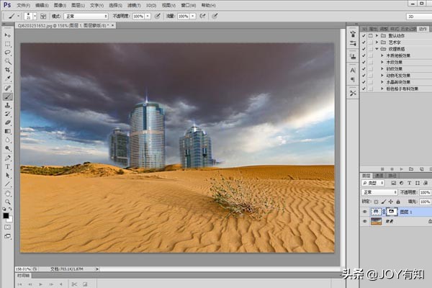Screen dimensions: 432x288
Task: Select the Pen tool
Action: coord(8,158)
